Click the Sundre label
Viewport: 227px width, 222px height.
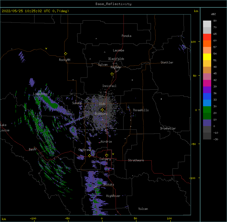77,103
